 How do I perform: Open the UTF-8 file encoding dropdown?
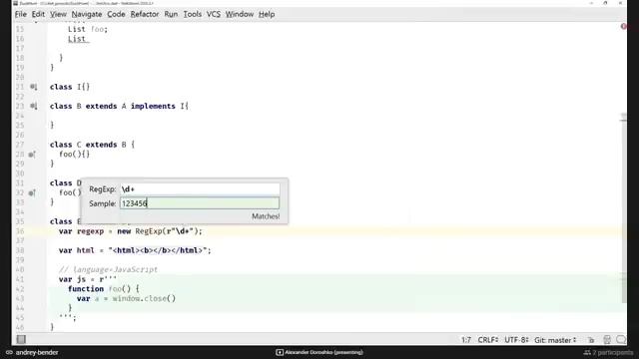[516, 340]
